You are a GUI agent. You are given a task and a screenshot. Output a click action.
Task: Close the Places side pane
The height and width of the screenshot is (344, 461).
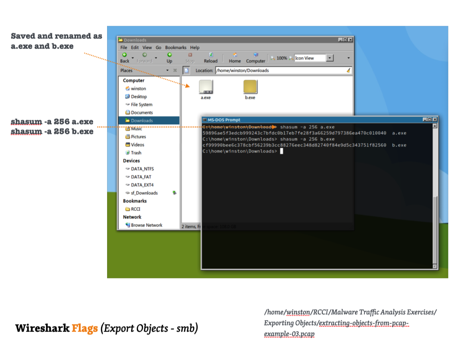[175, 70]
